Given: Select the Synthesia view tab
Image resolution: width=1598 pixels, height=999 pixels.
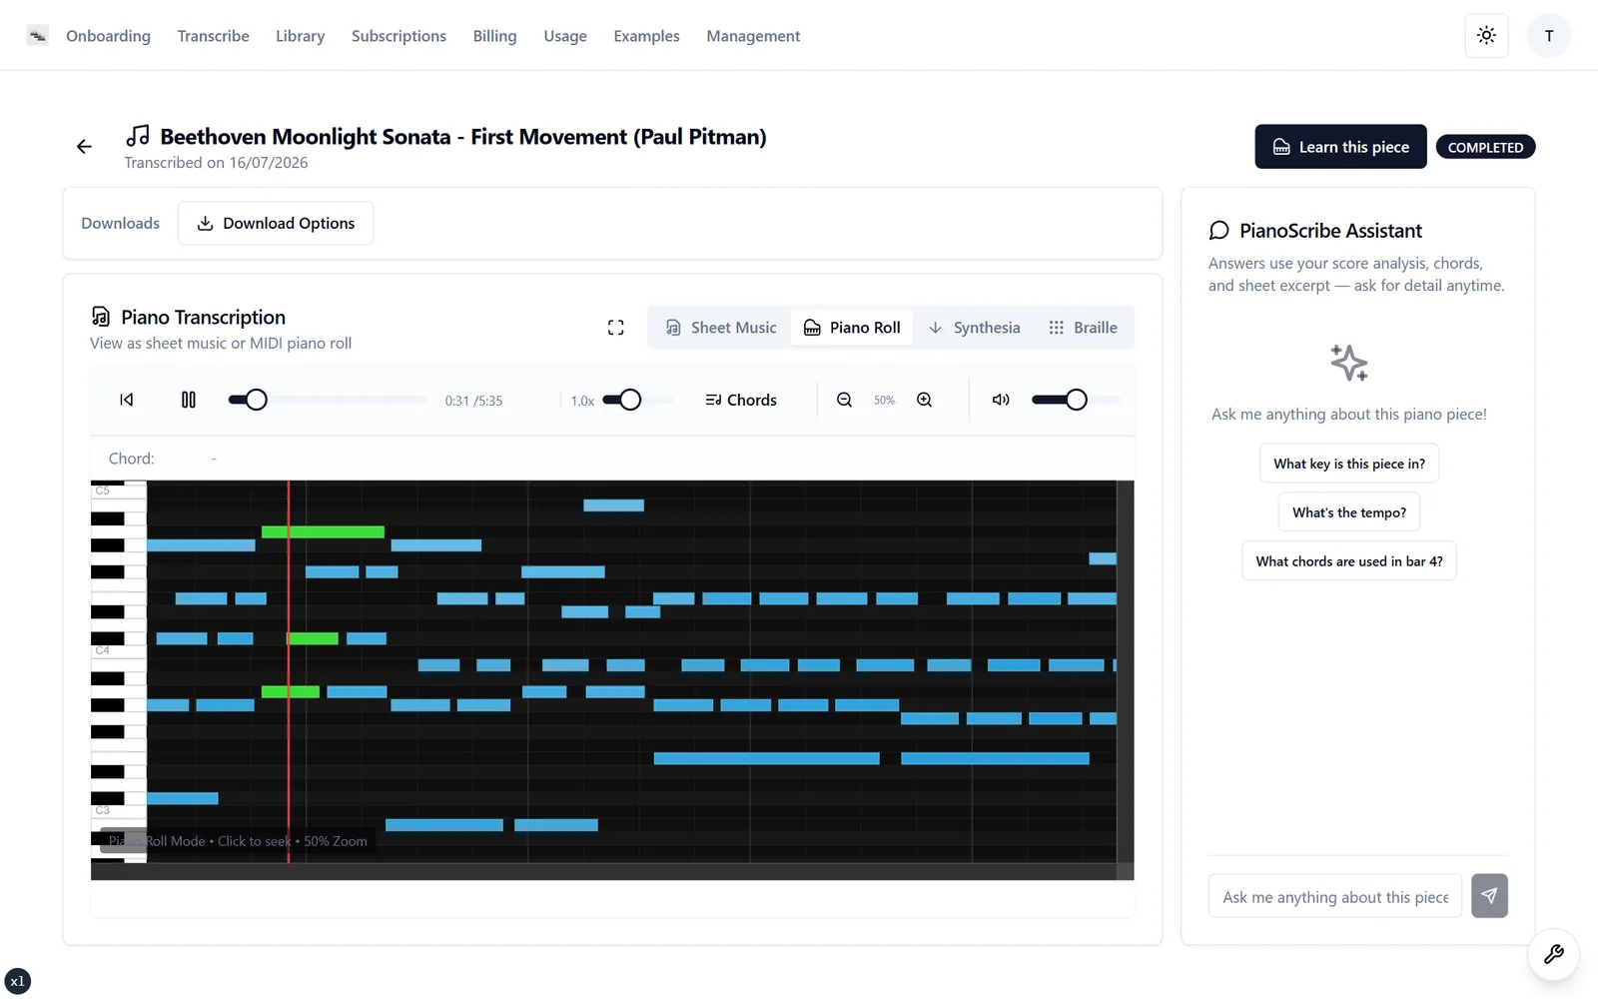Looking at the screenshot, I should [x=974, y=328].
